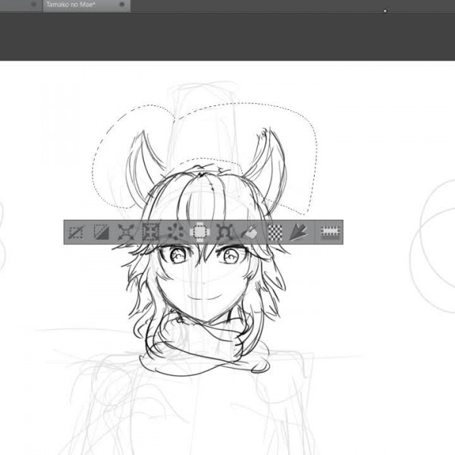Image resolution: width=455 pixels, height=455 pixels.
Task: Click the Expand selected area icon
Action: pyautogui.click(x=126, y=232)
